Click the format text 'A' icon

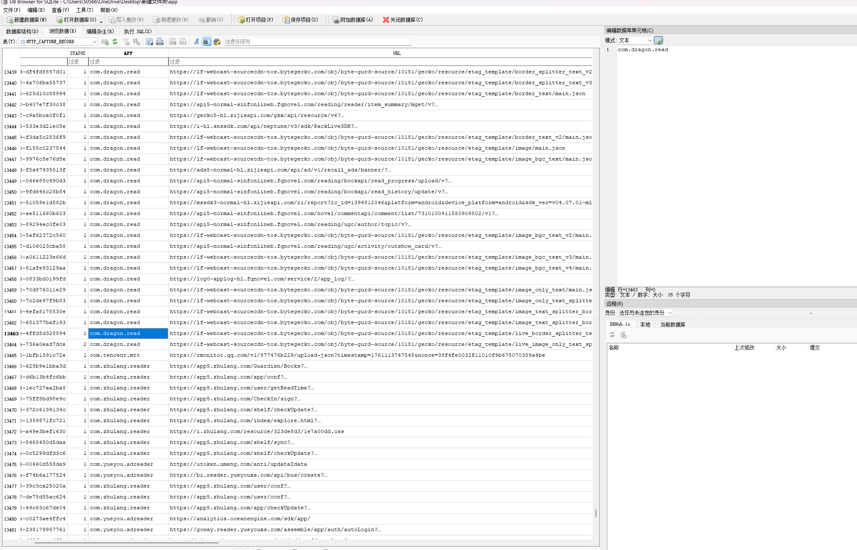pos(196,42)
